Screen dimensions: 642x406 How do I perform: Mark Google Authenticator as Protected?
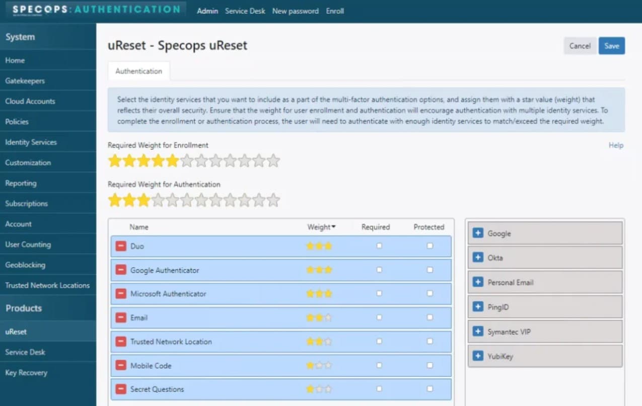pyautogui.click(x=430, y=270)
